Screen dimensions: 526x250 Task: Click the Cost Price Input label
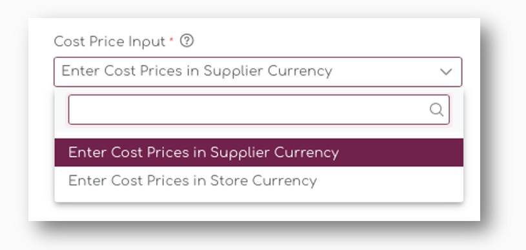click(x=110, y=43)
